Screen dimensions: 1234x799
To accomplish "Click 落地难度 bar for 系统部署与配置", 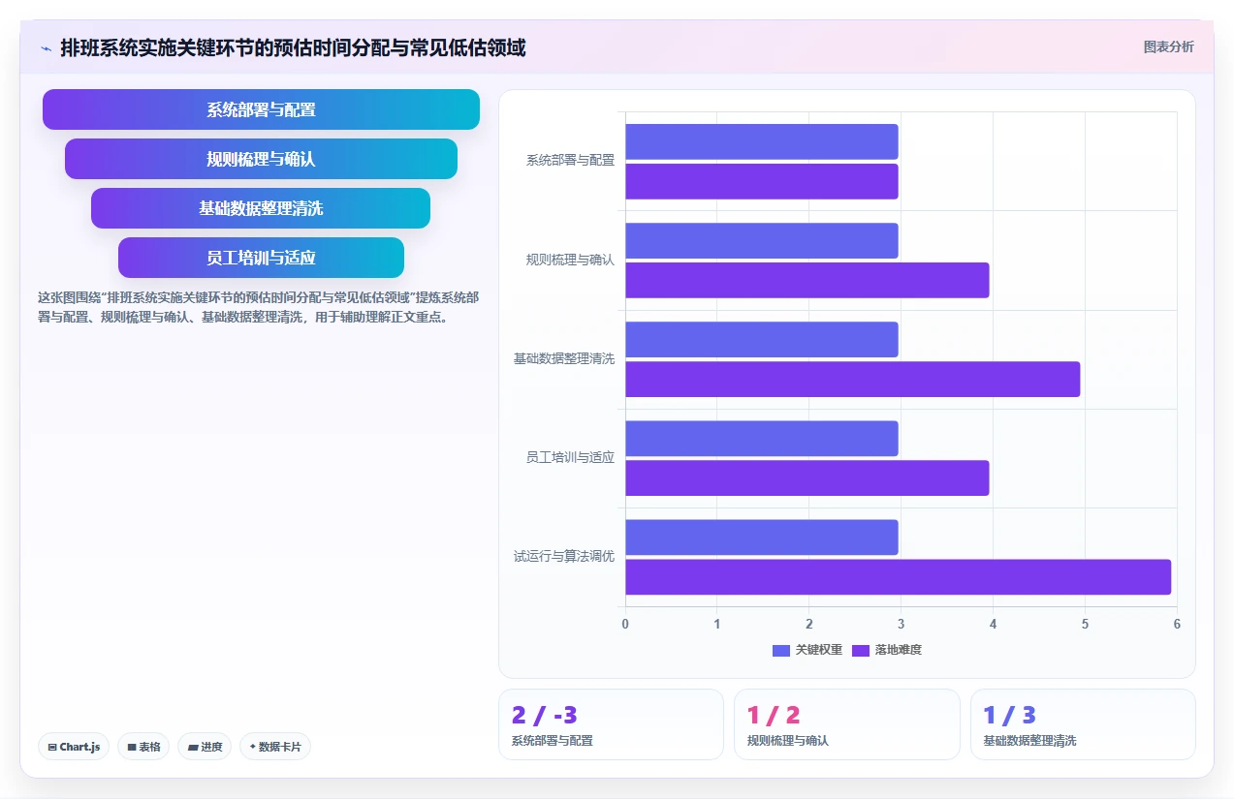I will (x=762, y=181).
